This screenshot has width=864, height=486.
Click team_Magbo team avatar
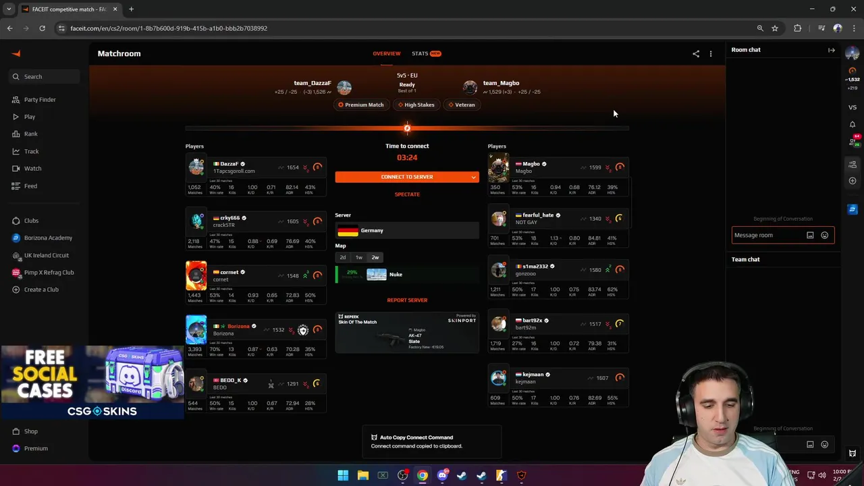click(x=470, y=87)
